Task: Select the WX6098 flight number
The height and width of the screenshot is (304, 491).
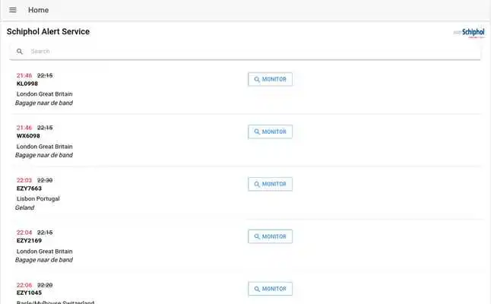Action: tap(28, 136)
